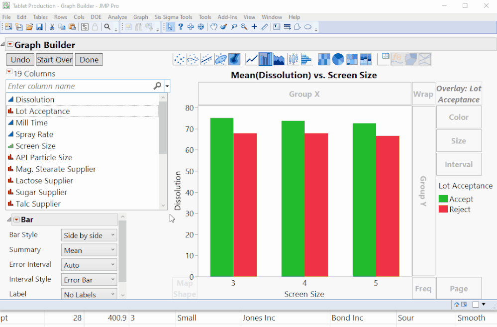Activate the Grabber hand tool
497x327 pixels.
coord(213,27)
